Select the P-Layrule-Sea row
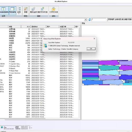Screen dimensions: 132x132 tap(39, 64)
